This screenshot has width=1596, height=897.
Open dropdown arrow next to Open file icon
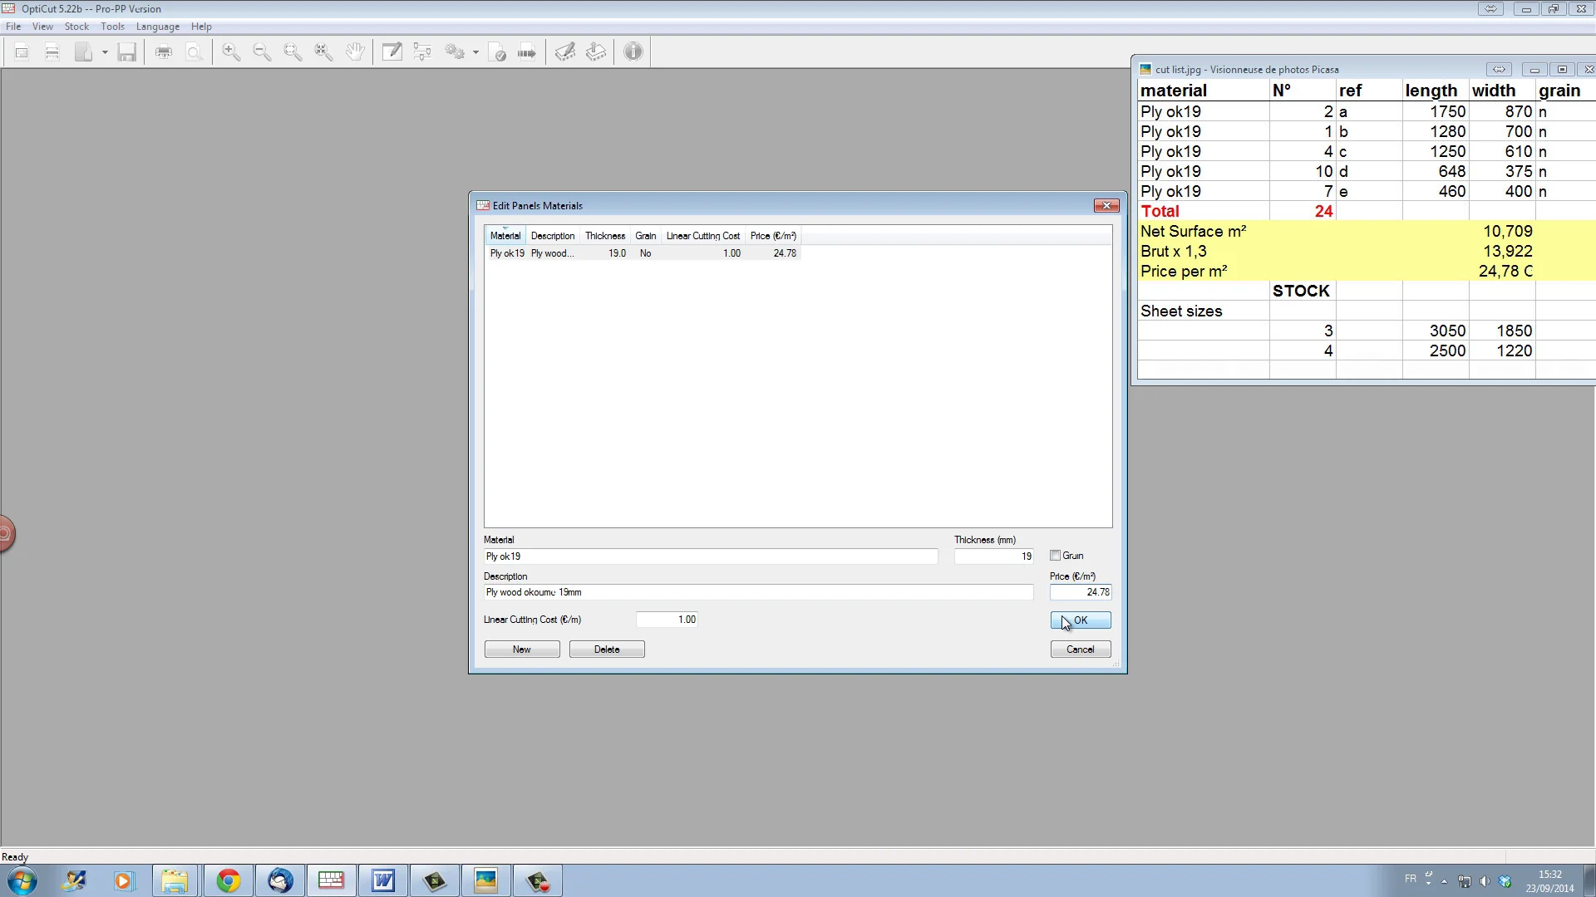(x=105, y=52)
